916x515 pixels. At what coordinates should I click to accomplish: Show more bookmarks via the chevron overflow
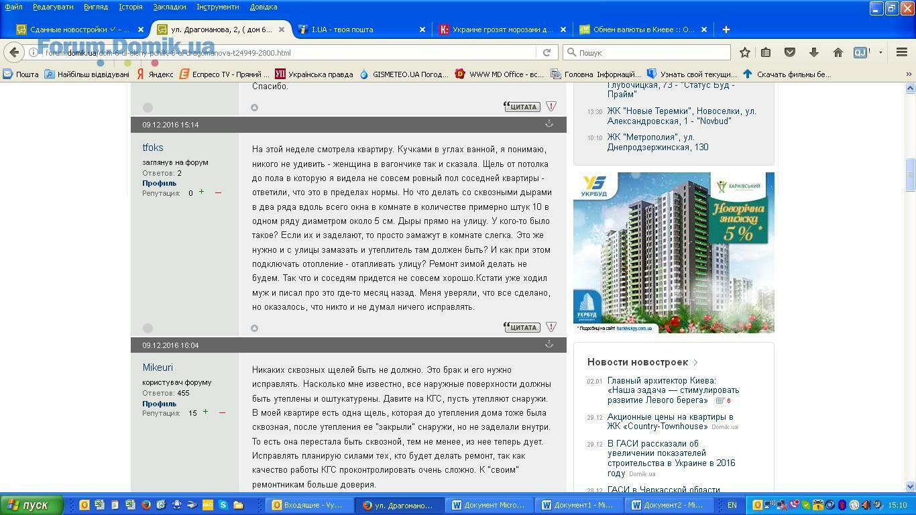click(909, 74)
